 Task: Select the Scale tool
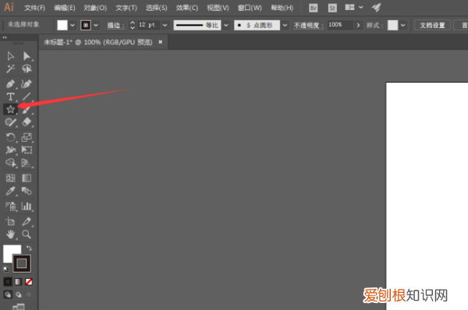tap(27, 137)
